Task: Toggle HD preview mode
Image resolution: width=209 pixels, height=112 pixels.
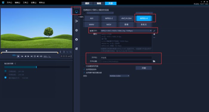Action: point(41,56)
